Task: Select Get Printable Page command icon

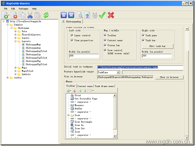Action: coord(72,99)
